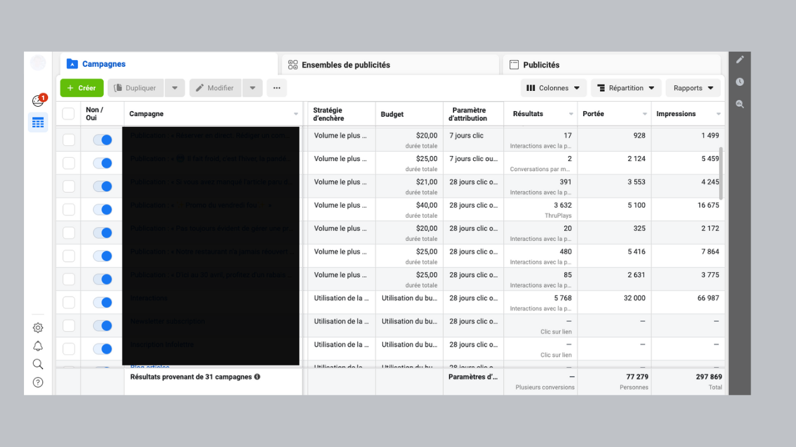Open the Colonnes dropdown
Screen dimensions: 796x447
553,88
